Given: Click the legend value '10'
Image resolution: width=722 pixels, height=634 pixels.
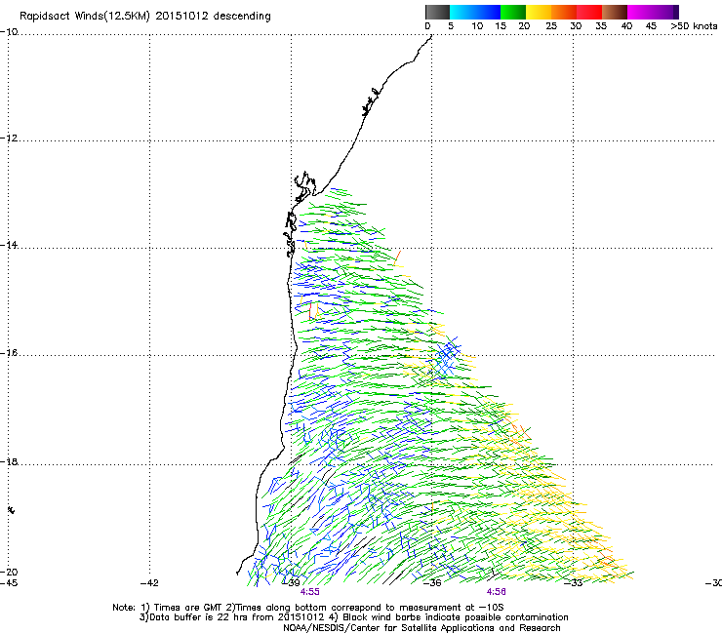Looking at the screenshot, I should click(x=477, y=26).
